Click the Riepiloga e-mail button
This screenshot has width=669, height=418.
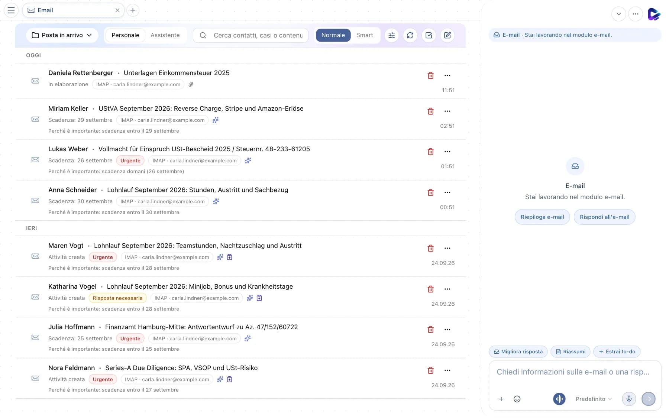tap(542, 217)
